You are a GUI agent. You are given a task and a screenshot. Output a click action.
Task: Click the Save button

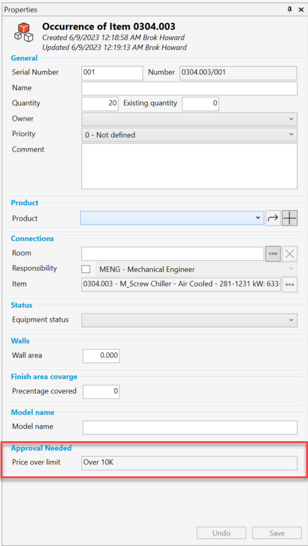(x=277, y=533)
